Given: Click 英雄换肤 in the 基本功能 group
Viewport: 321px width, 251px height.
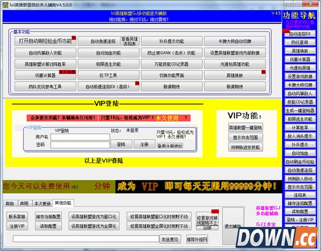Looking at the screenshot, I should [x=235, y=75].
